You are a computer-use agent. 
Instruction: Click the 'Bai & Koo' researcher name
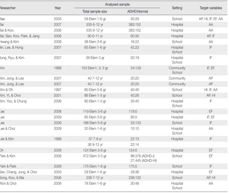[7, 30]
